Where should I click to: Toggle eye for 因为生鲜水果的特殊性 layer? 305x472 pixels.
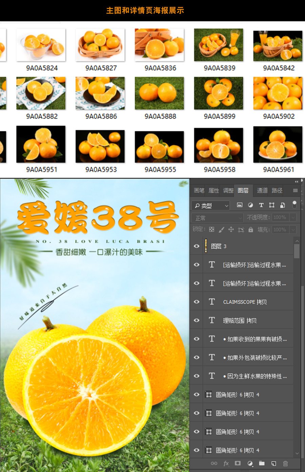click(197, 376)
